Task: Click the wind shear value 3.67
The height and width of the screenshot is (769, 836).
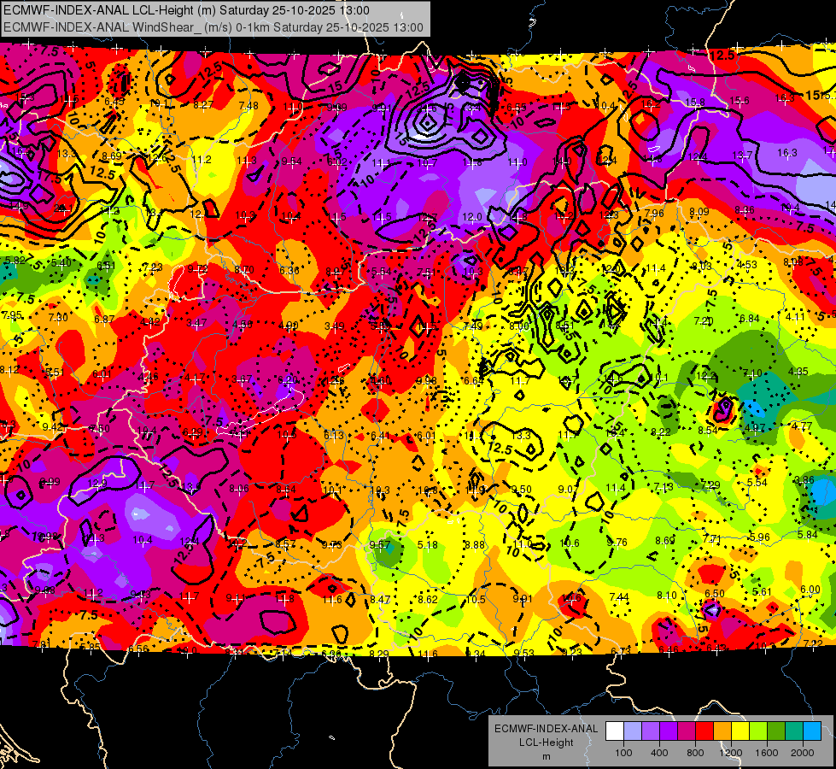Action: pos(242,379)
